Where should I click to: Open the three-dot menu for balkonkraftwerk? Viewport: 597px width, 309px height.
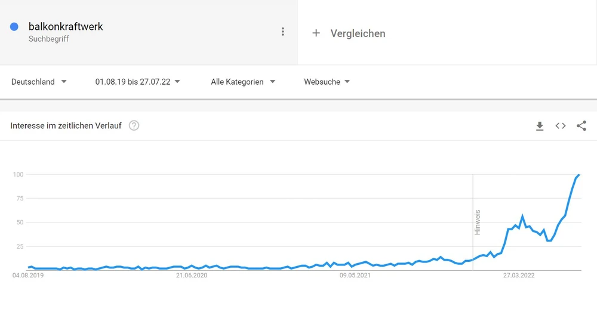click(x=283, y=32)
